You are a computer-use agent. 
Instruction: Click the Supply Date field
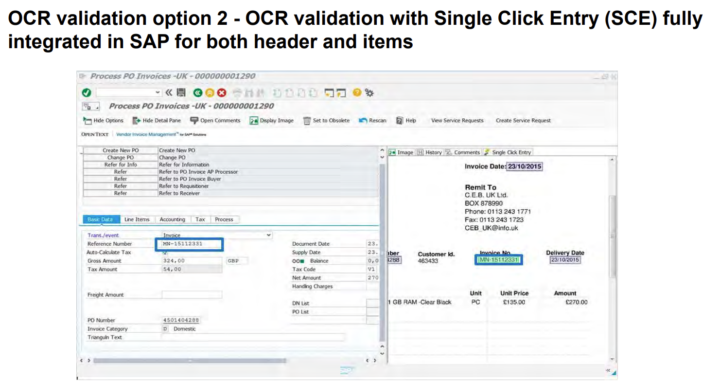372,253
